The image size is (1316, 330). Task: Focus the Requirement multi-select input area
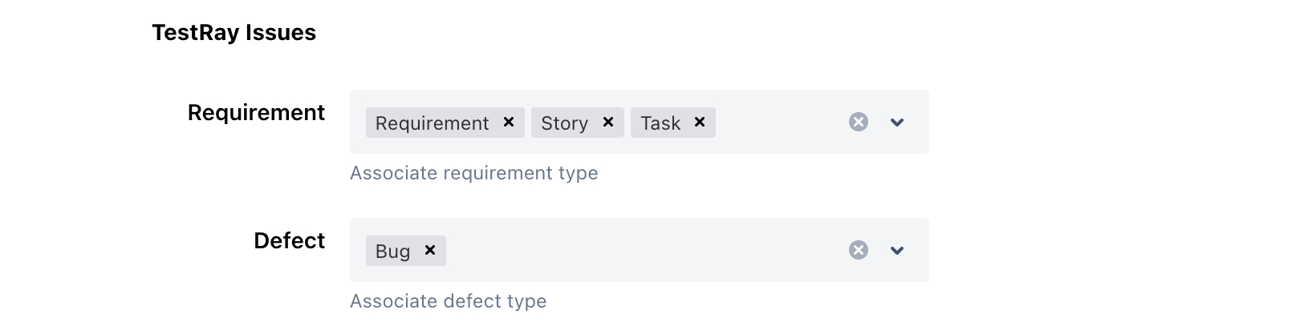point(778,123)
